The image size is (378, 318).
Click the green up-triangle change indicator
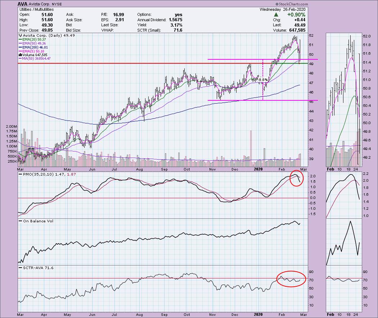pyautogui.click(x=276, y=15)
